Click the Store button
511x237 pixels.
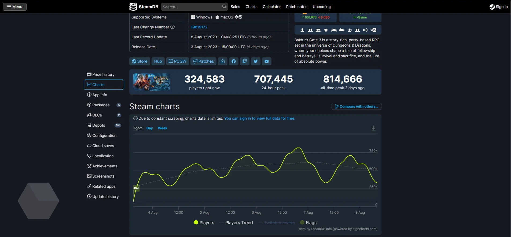pyautogui.click(x=140, y=61)
